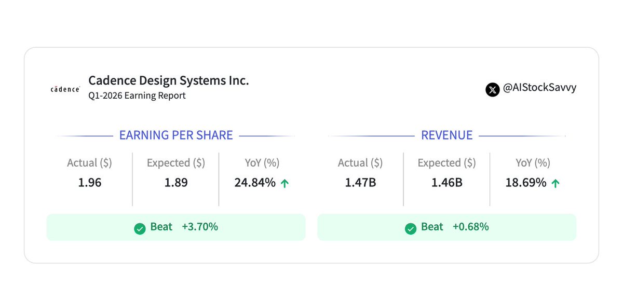Image resolution: width=623 pixels, height=286 pixels.
Task: Click the 18.69% revenue YoY figure
Action: click(526, 183)
